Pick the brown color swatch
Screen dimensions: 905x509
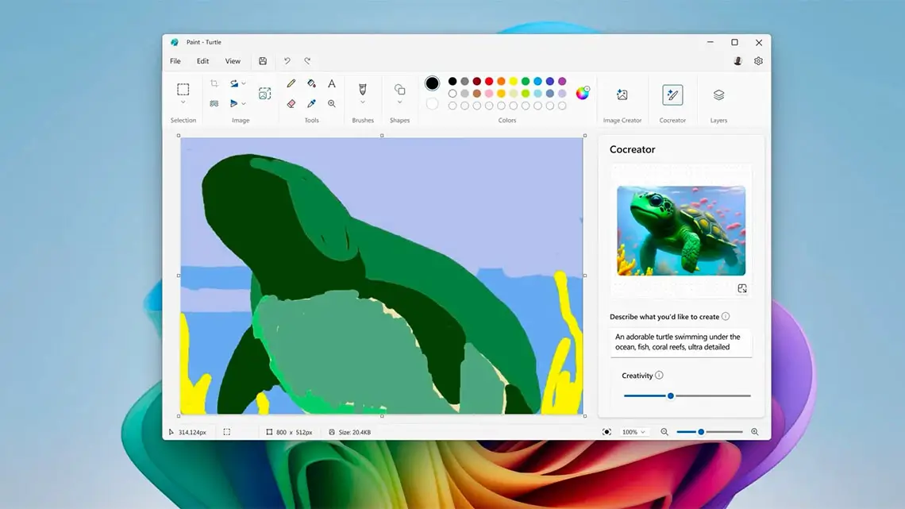[477, 94]
